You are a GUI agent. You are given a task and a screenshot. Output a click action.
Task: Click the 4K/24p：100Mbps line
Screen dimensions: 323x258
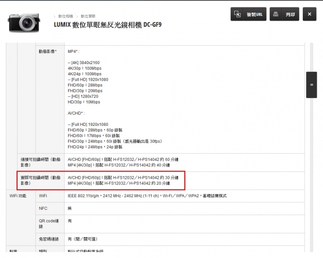tap(84, 74)
